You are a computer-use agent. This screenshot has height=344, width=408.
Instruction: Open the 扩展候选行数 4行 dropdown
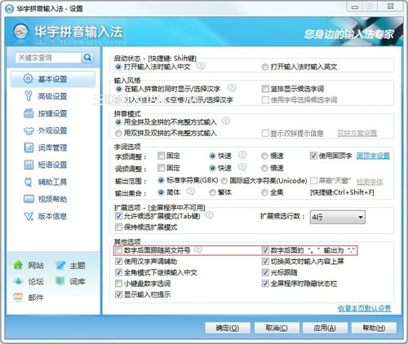[x=338, y=217]
